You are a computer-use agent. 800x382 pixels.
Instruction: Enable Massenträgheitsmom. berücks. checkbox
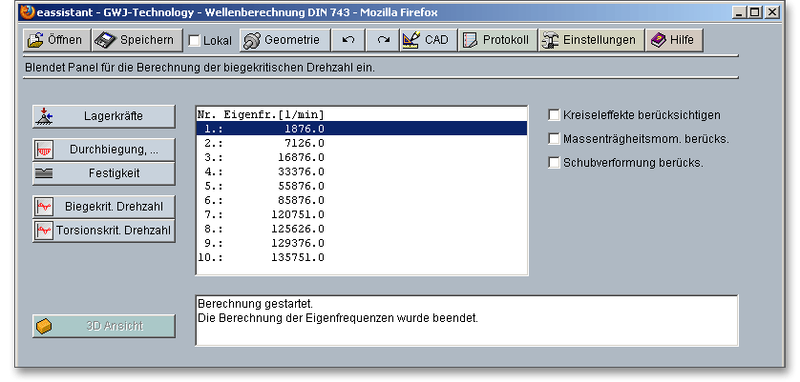[555, 139]
